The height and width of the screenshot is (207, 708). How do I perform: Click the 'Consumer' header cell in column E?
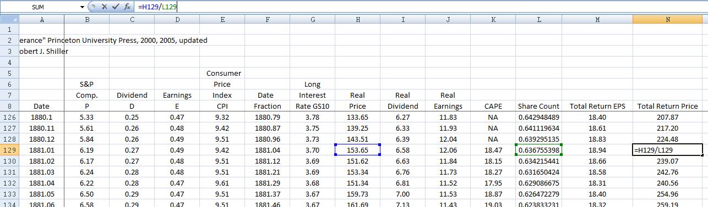[x=222, y=73]
